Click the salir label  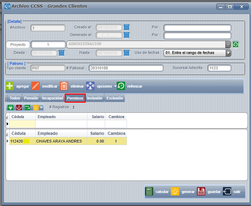[x=237, y=192]
